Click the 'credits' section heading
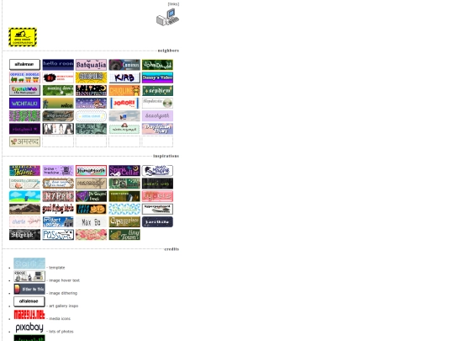 [172, 249]
